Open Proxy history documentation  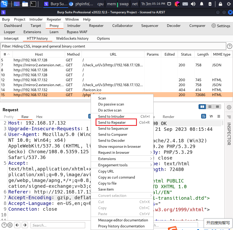122,226
